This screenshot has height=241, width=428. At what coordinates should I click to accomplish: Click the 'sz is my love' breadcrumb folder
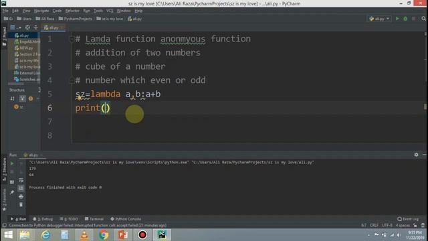pos(110,19)
